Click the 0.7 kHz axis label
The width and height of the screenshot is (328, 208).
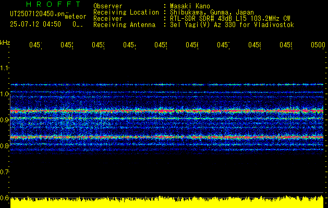pos(4,172)
